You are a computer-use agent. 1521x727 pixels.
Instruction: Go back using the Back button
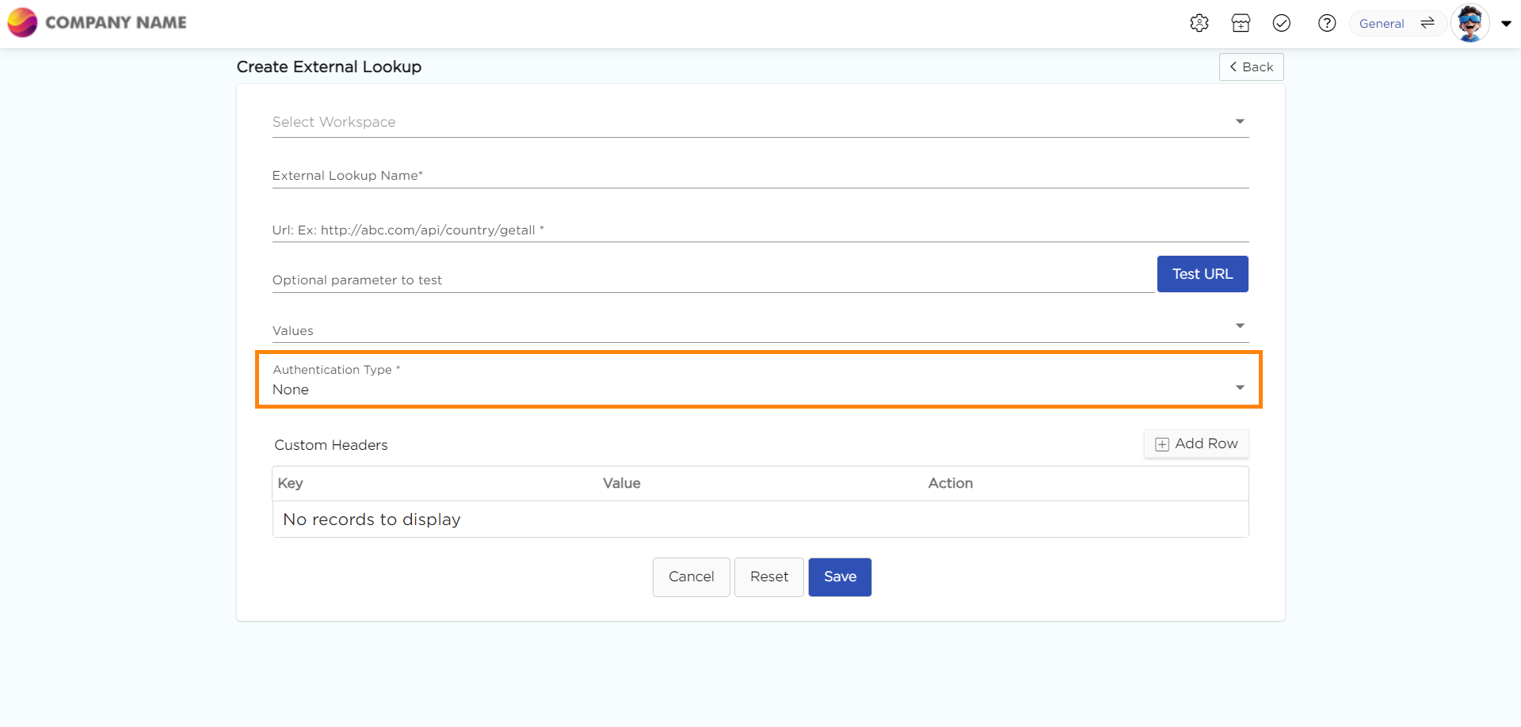point(1251,67)
